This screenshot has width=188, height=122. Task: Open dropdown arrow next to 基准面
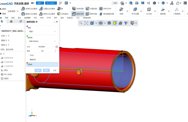click(169, 11)
